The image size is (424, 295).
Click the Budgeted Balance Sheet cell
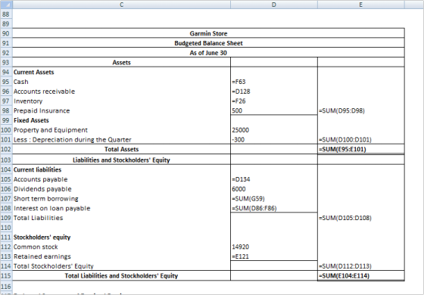(x=208, y=43)
